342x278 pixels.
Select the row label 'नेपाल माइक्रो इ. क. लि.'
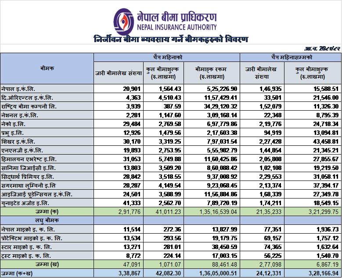[x=28, y=229]
